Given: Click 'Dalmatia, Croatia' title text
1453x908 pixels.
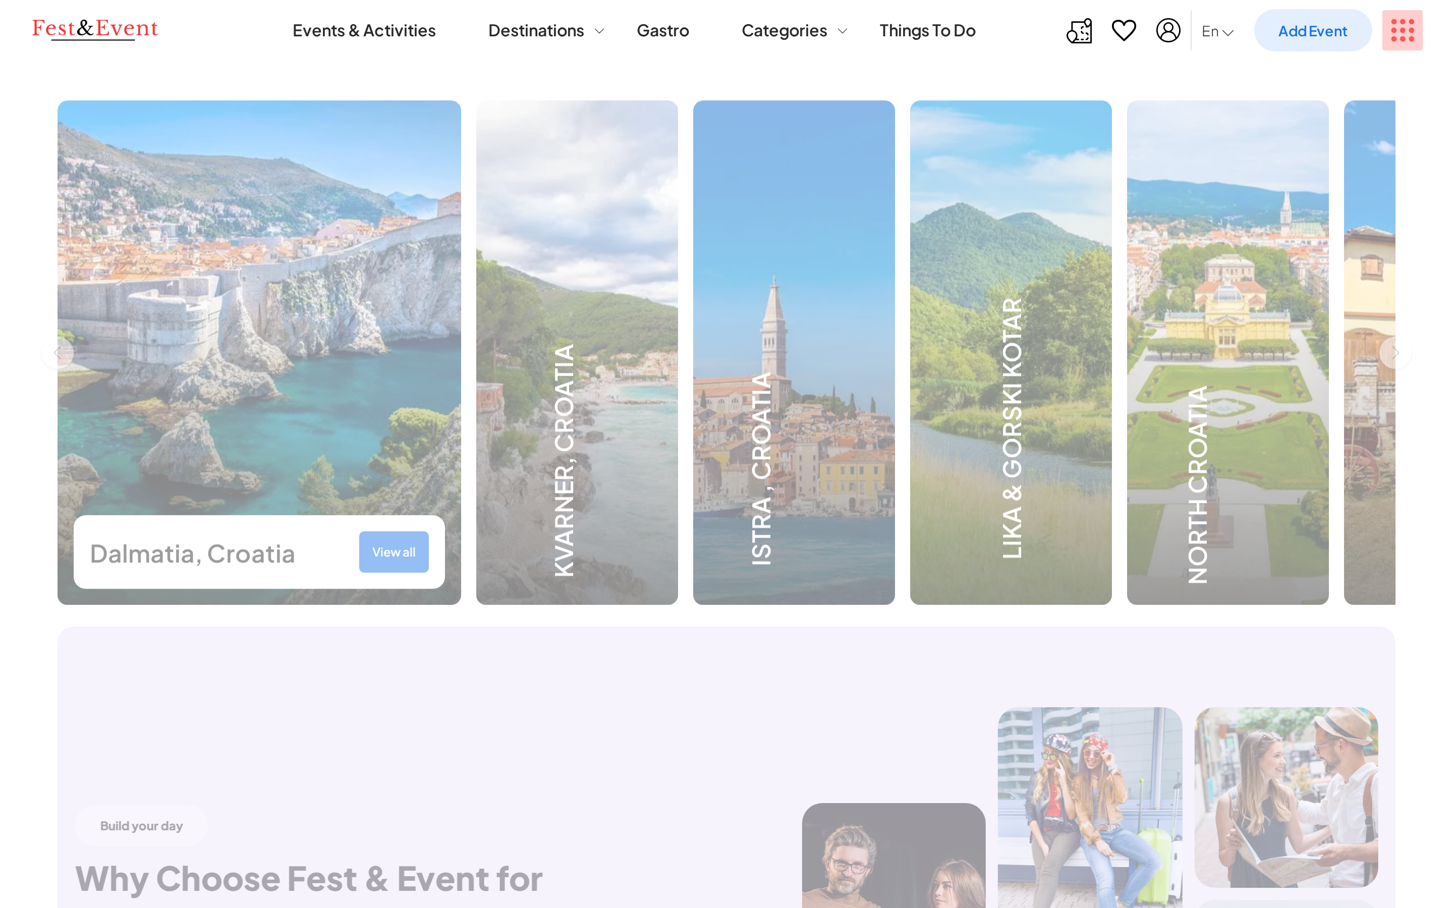Looking at the screenshot, I should point(192,554).
